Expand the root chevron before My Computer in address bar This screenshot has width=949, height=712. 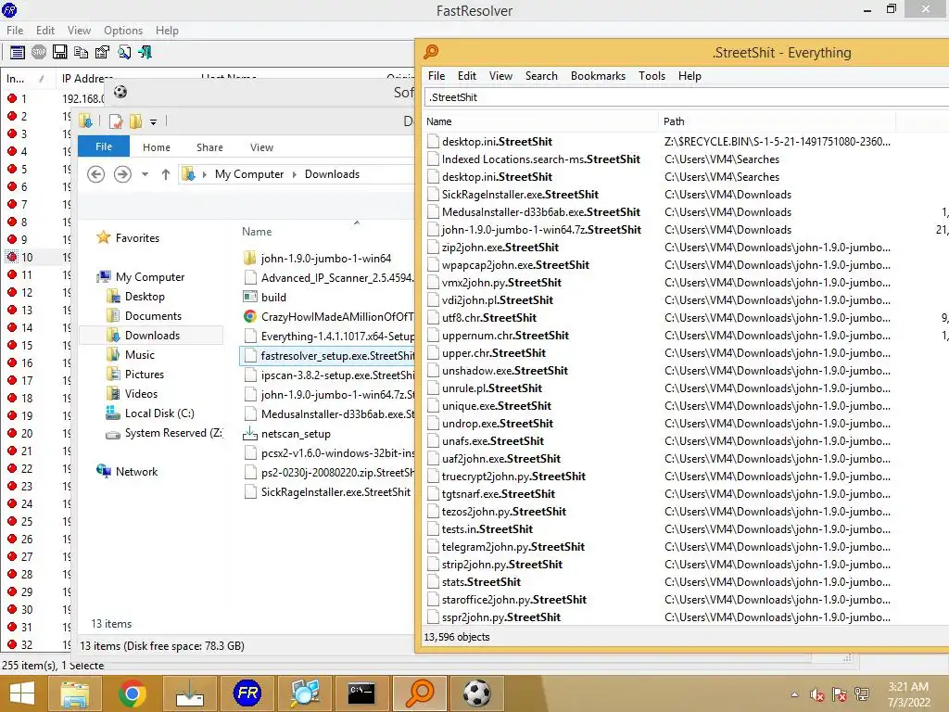click(205, 174)
